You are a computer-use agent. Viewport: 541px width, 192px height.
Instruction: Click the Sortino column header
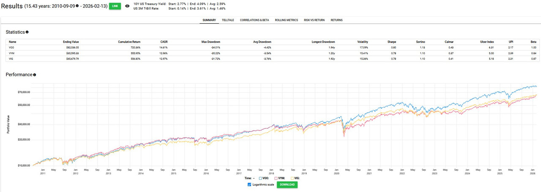[420, 42]
